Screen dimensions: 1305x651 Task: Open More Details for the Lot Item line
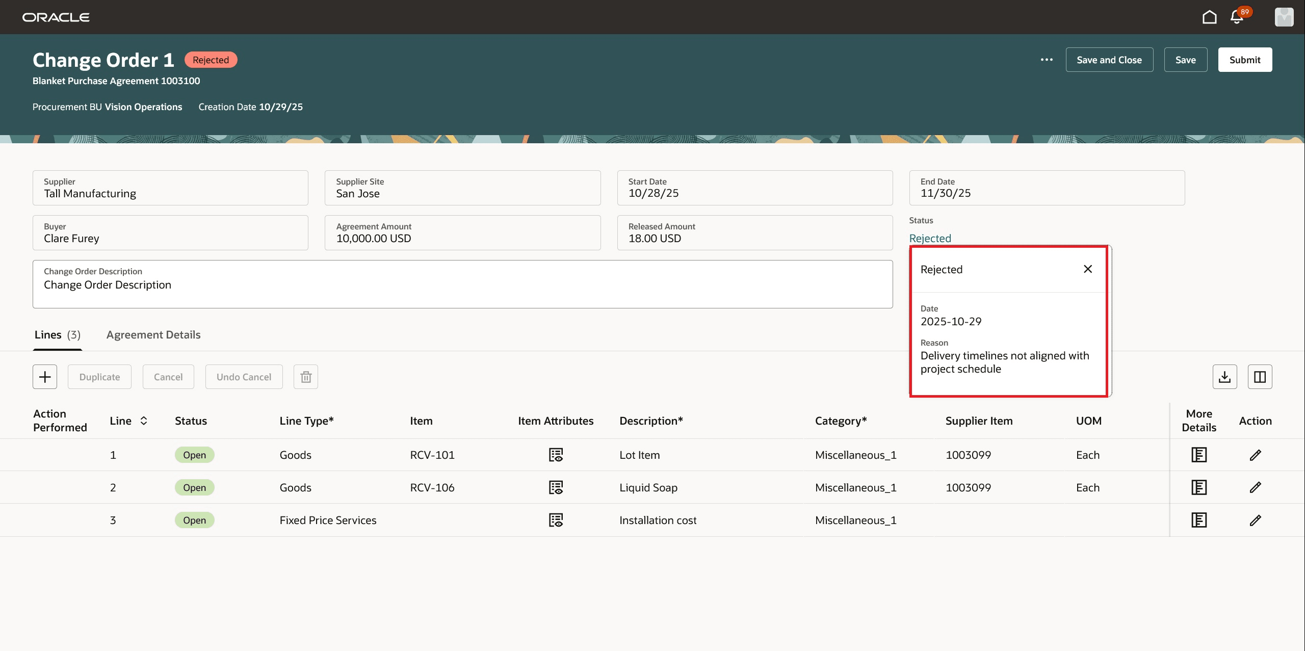[1199, 454]
